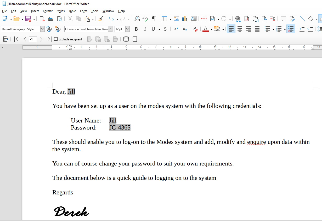Screen dimensions: 322x221
Task: Toggle Print Preview
Action: click(x=60, y=19)
